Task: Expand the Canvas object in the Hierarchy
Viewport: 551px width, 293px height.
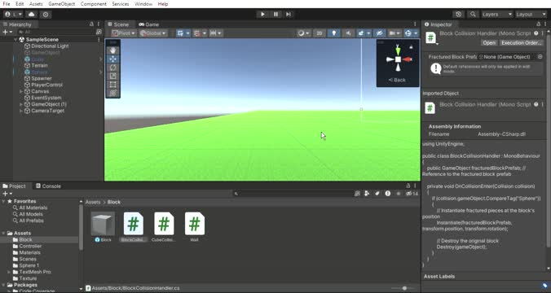Action: pos(21,91)
